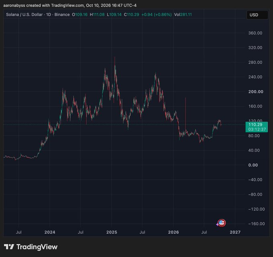Screen dimensions: 273x257
Task: Click the USD currency button
Action: click(257, 15)
